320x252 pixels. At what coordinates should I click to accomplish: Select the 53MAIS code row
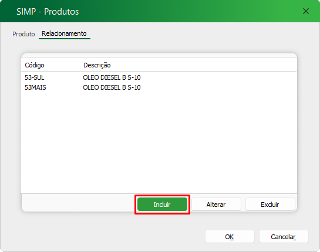point(159,87)
